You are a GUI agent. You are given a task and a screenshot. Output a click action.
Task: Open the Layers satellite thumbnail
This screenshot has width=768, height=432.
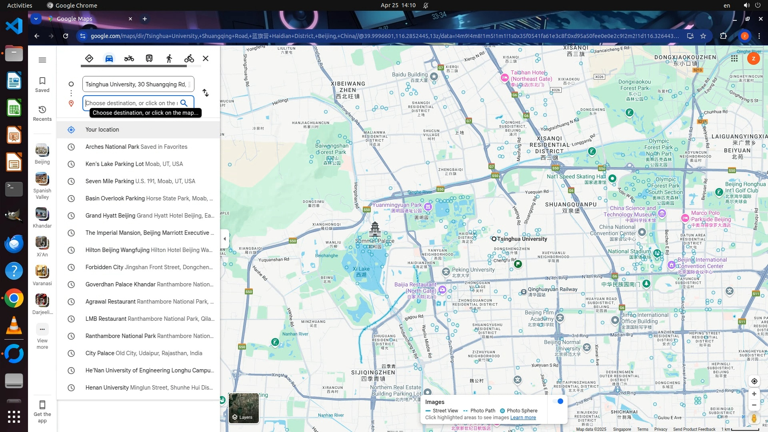[244, 408]
